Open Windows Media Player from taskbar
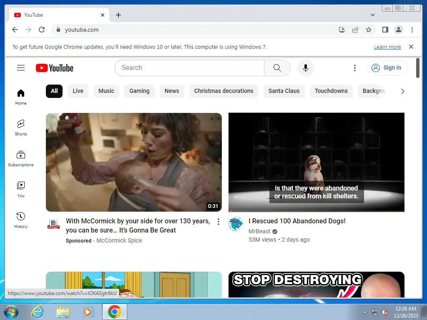Viewport: 427px width, 320px height. (x=88, y=312)
